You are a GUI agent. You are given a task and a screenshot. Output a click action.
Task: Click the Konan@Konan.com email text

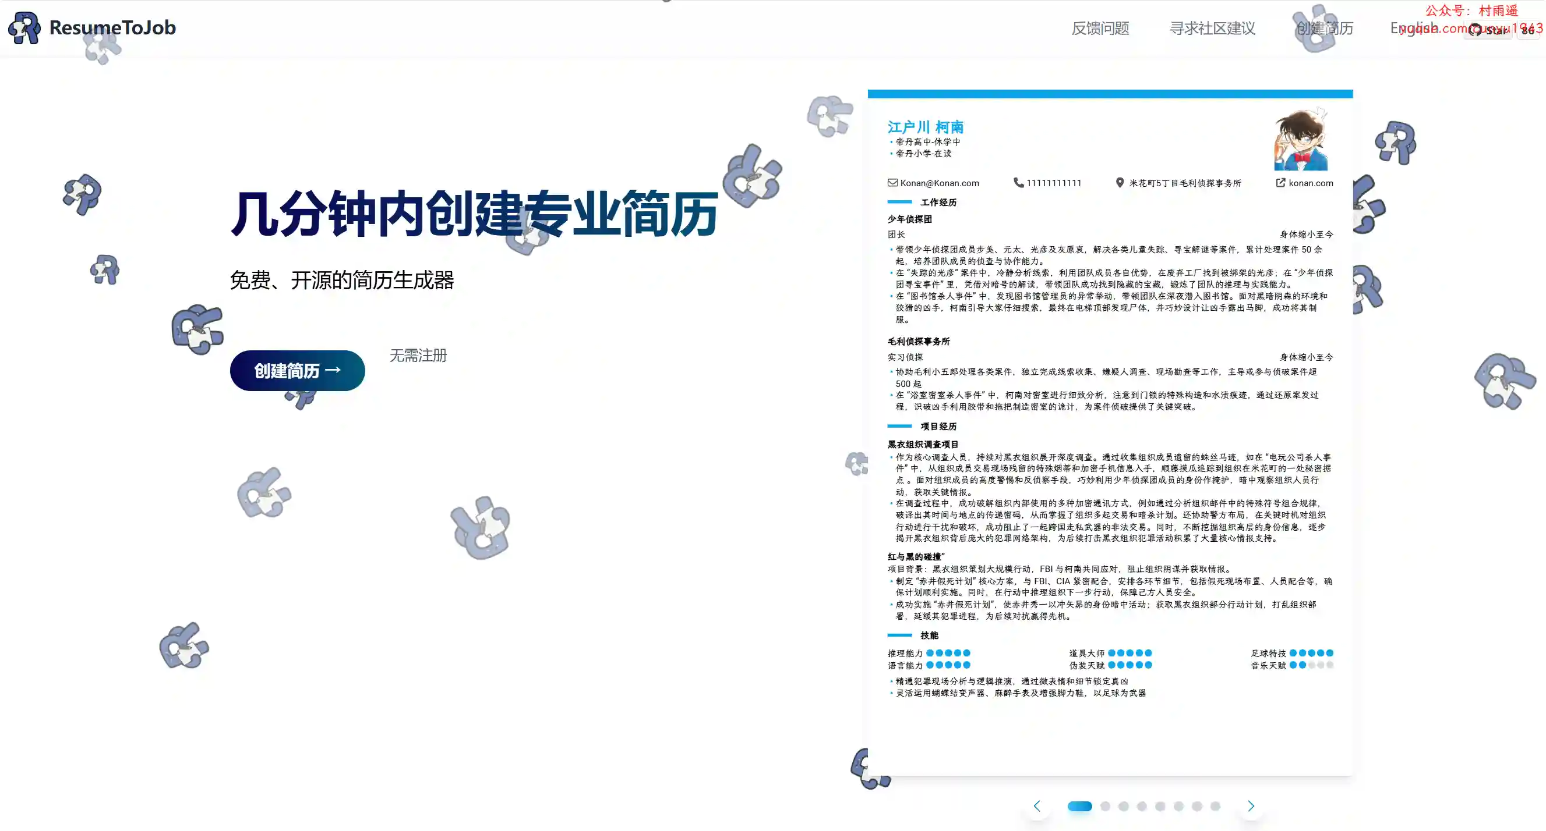(939, 183)
